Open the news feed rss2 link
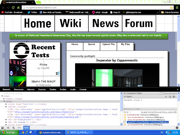Viewport: 180px width, 135px height. click(x=45, y=112)
